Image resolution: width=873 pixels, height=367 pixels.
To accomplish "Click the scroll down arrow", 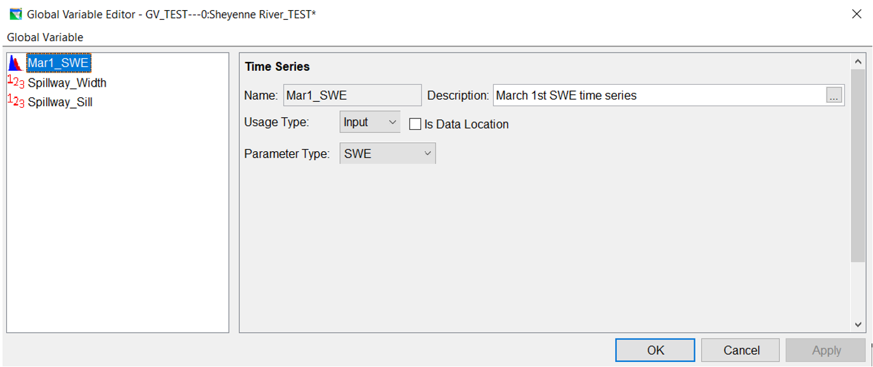I will coord(858,325).
